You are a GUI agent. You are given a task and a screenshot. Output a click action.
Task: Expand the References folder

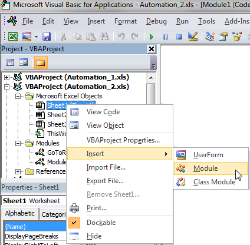pyautogui.click(x=18, y=171)
